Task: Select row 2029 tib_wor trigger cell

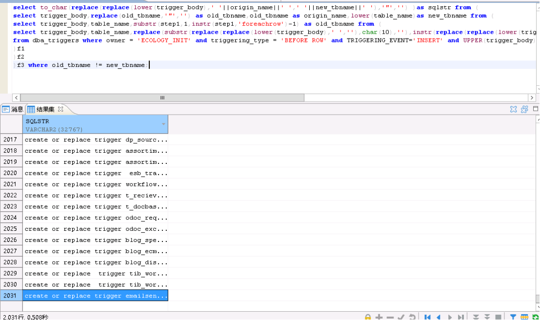Action: (x=96, y=274)
